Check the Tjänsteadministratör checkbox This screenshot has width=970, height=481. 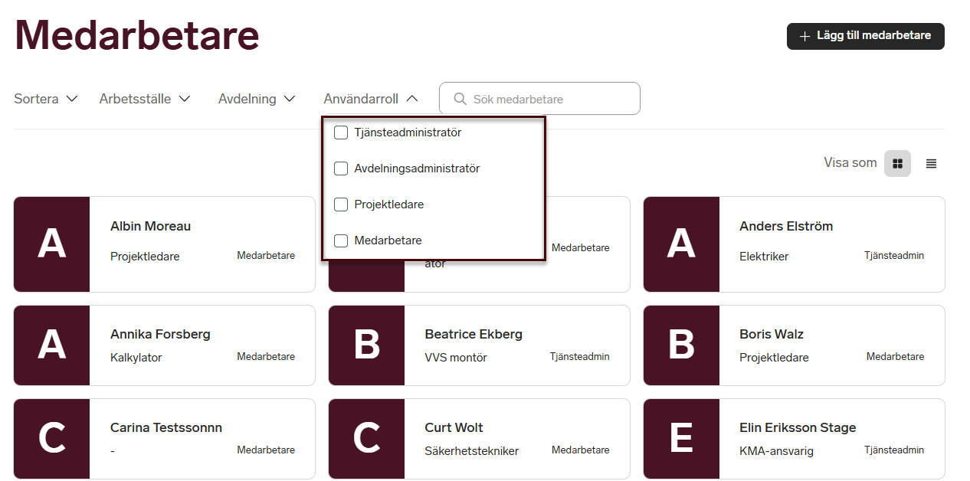coord(341,133)
